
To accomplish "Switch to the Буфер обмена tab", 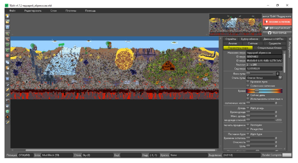I will coord(249,39).
